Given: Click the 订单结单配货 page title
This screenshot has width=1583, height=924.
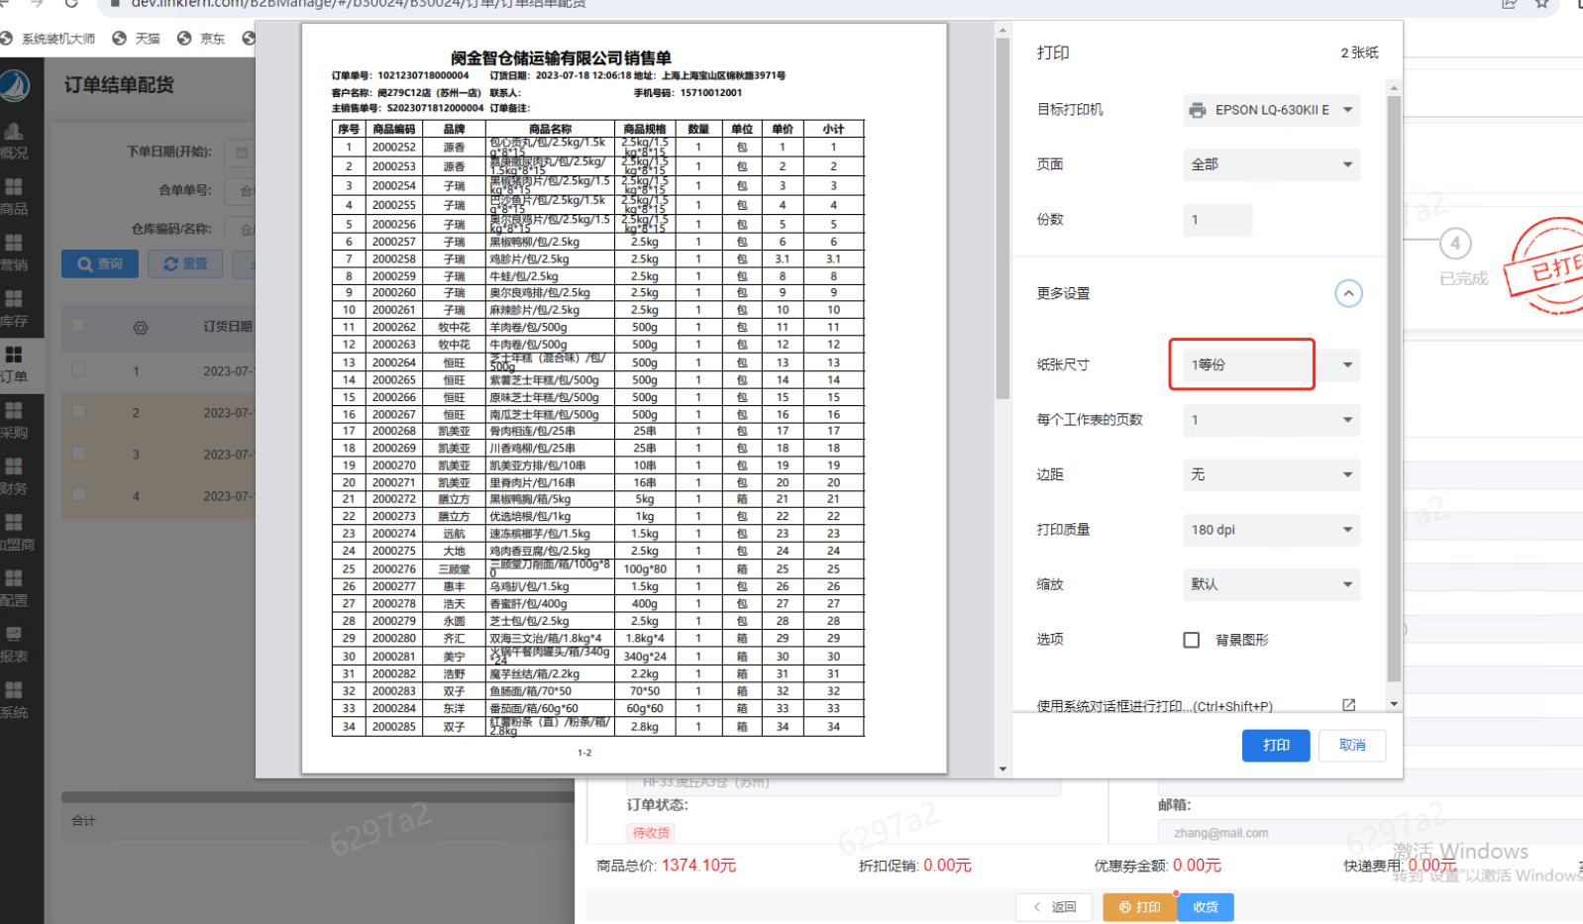Looking at the screenshot, I should (x=119, y=85).
